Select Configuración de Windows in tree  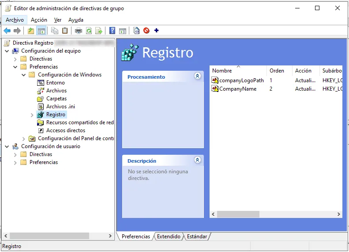(70, 75)
